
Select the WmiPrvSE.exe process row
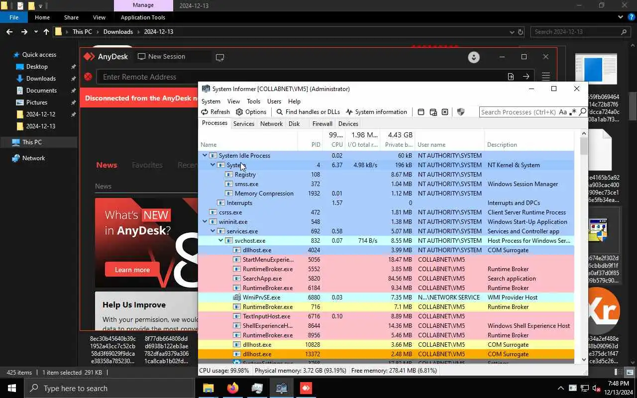point(386,298)
